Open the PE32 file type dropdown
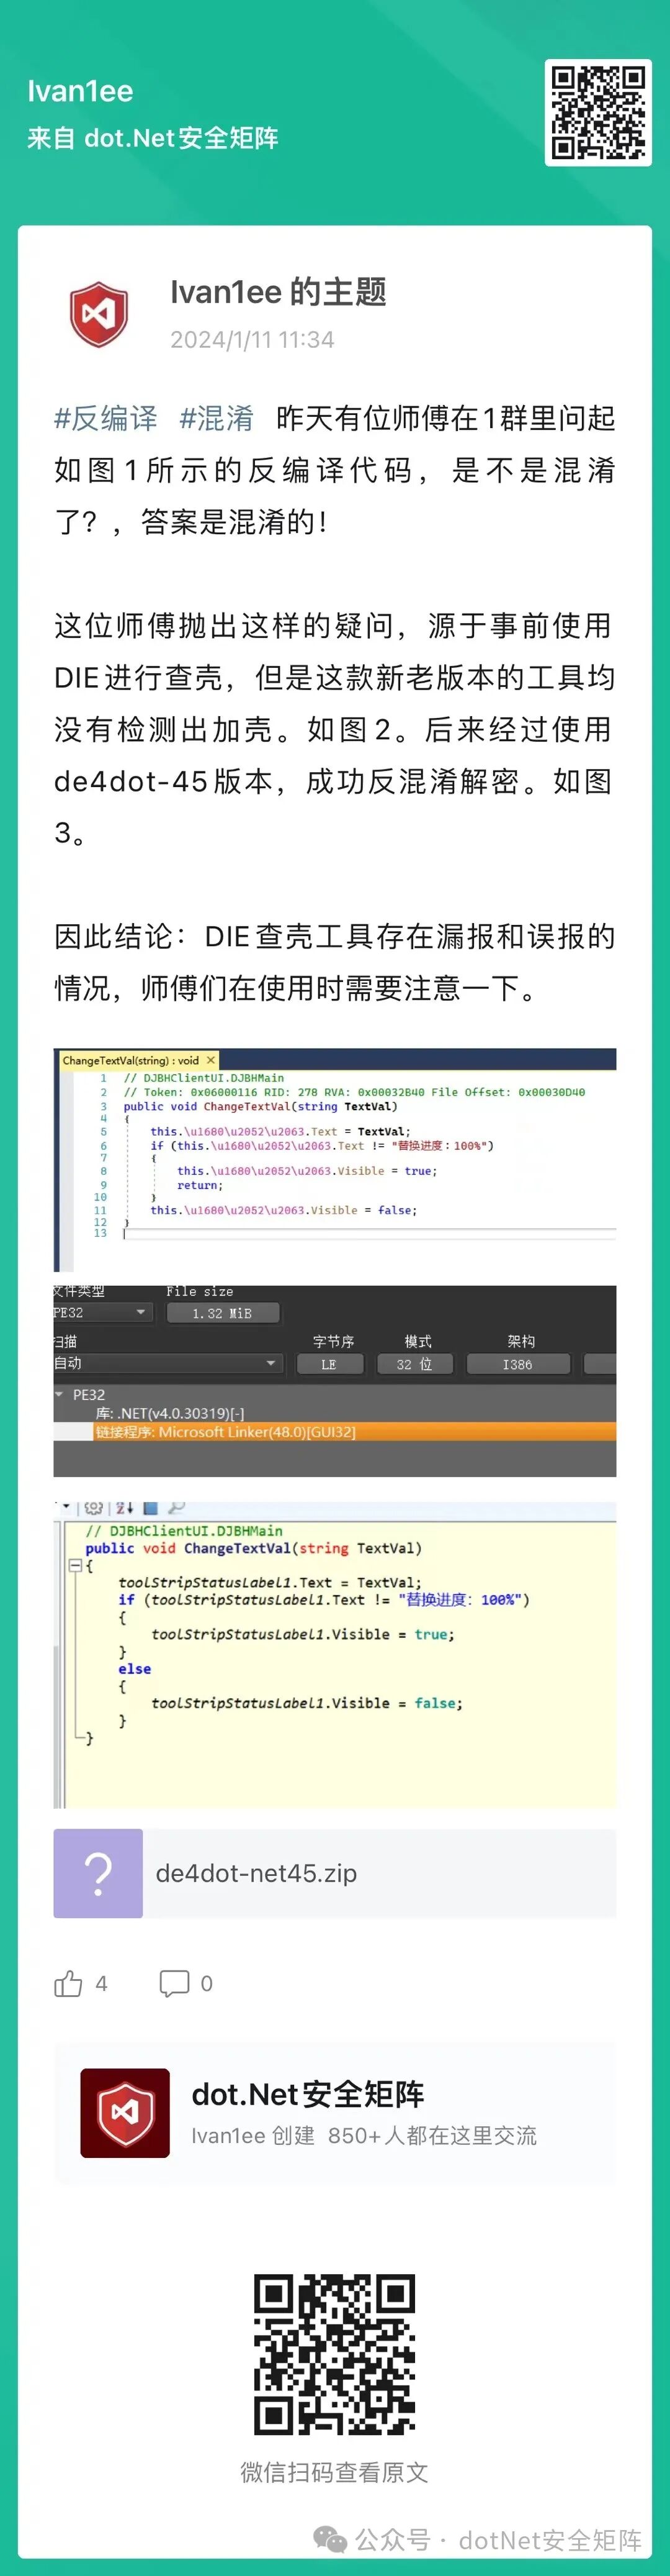Image resolution: width=670 pixels, height=2576 pixels. [x=102, y=1312]
